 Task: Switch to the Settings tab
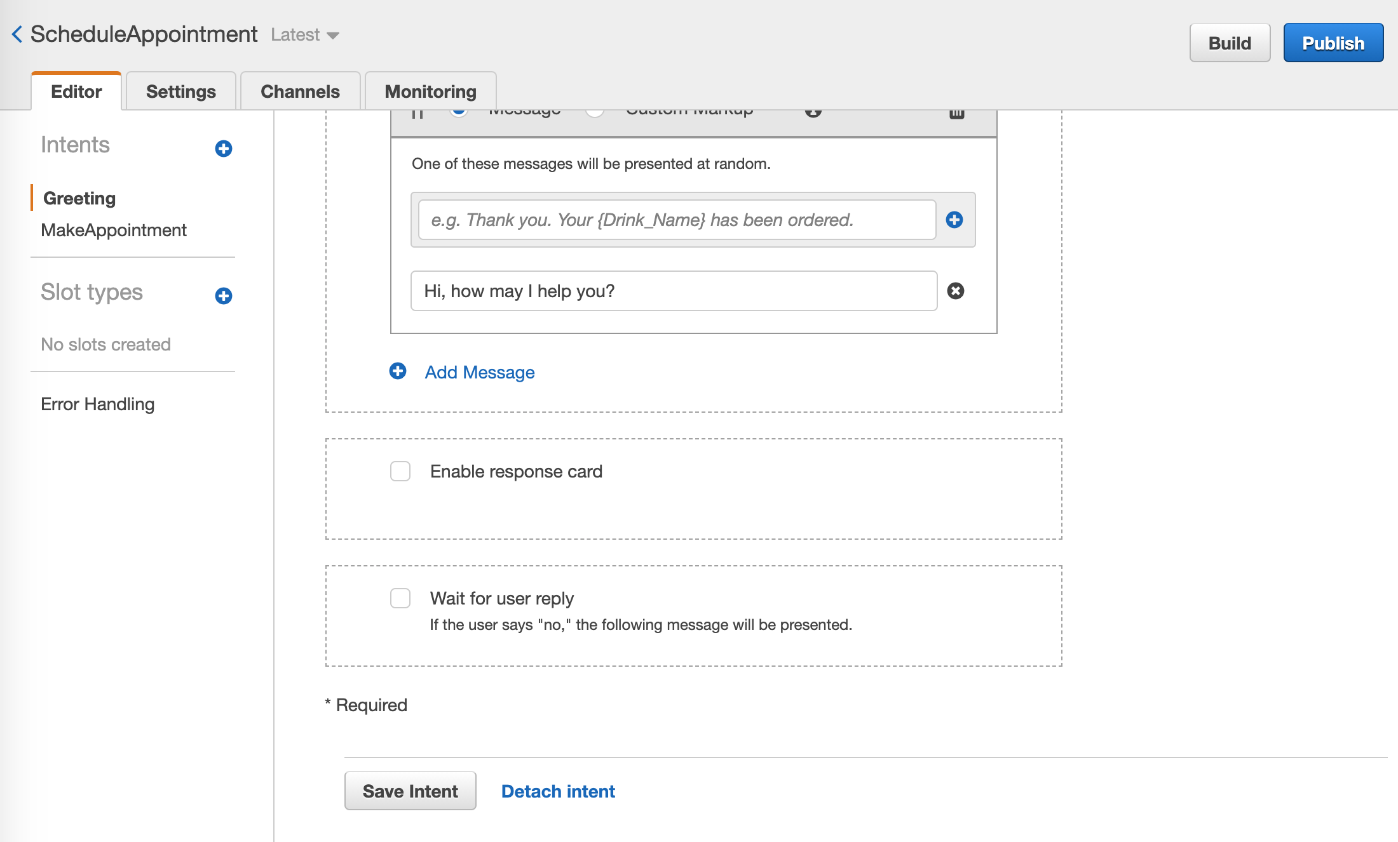point(180,91)
